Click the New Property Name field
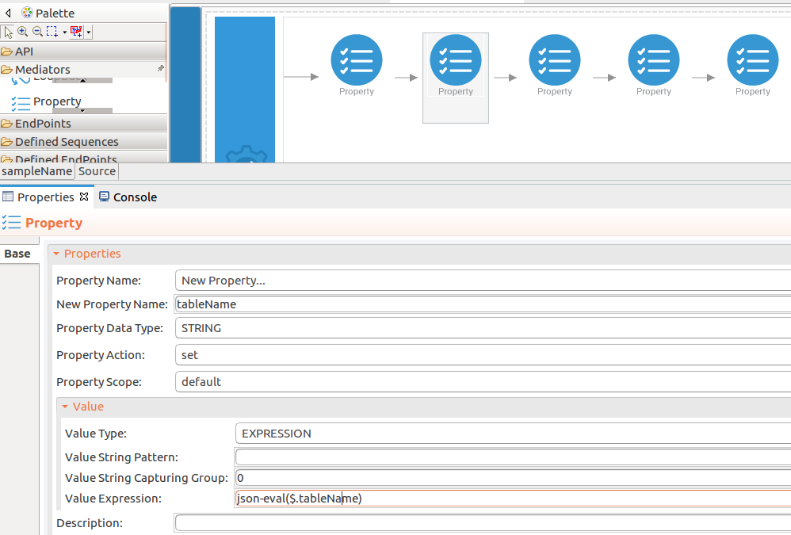 pyautogui.click(x=483, y=304)
